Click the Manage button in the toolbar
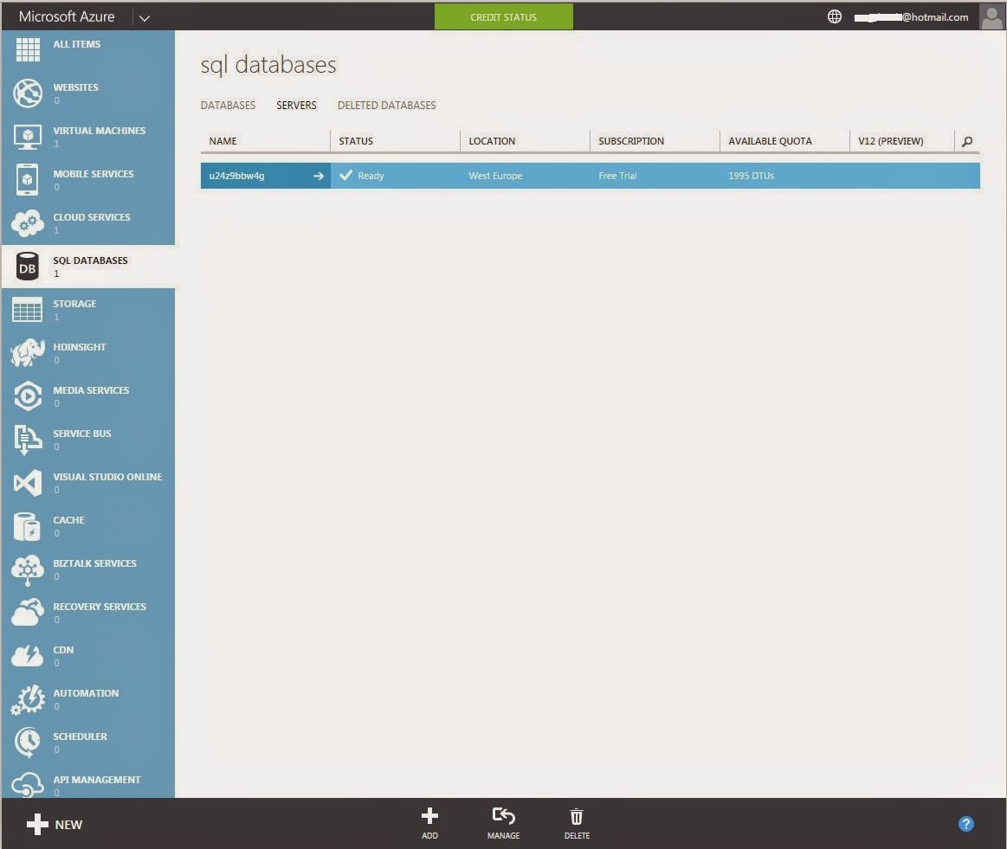Viewport: 1007px width, 849px height. [x=503, y=820]
